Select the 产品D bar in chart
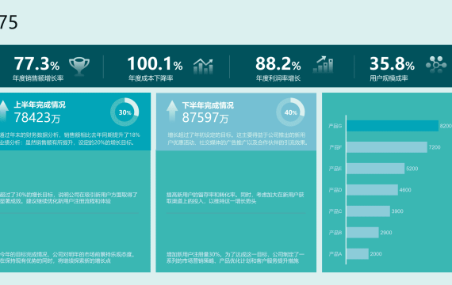The image size is (452, 285). [x=372, y=190]
